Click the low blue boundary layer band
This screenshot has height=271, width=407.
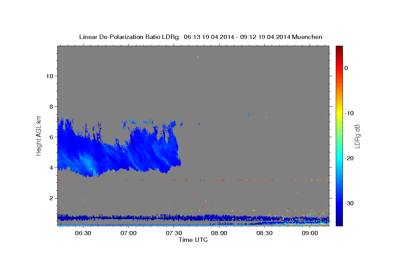[x=193, y=218]
